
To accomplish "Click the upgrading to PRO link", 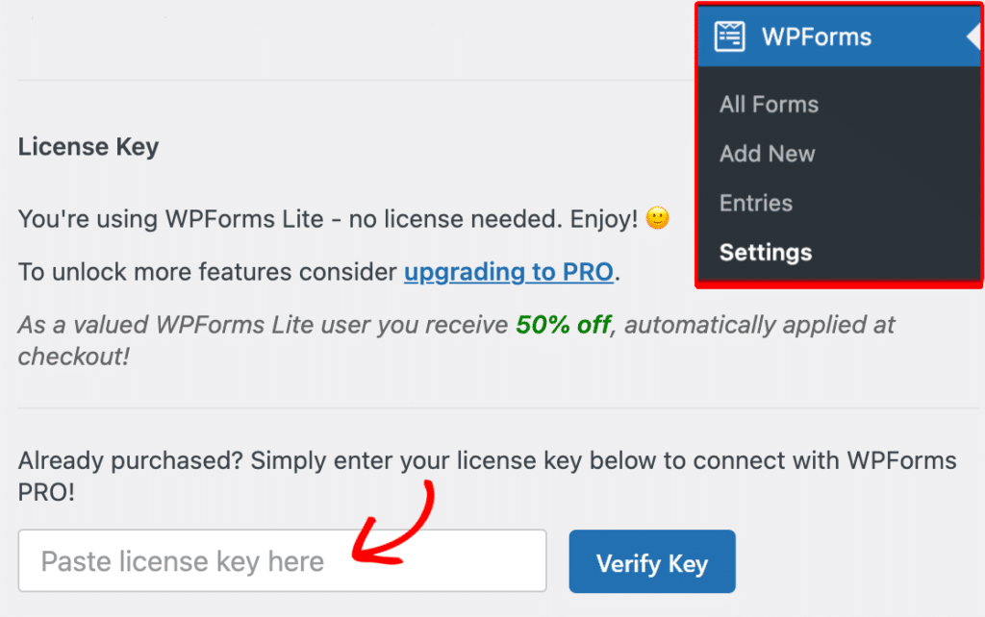I will [509, 272].
